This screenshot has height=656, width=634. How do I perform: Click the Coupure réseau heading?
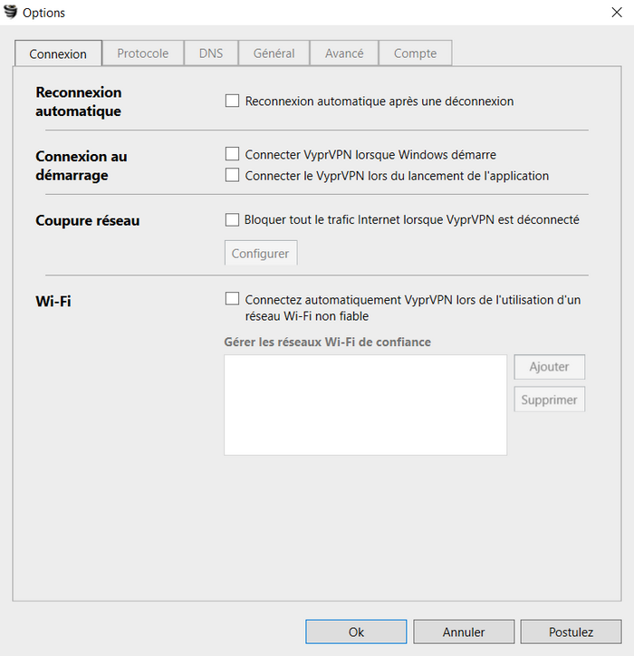pyautogui.click(x=88, y=220)
